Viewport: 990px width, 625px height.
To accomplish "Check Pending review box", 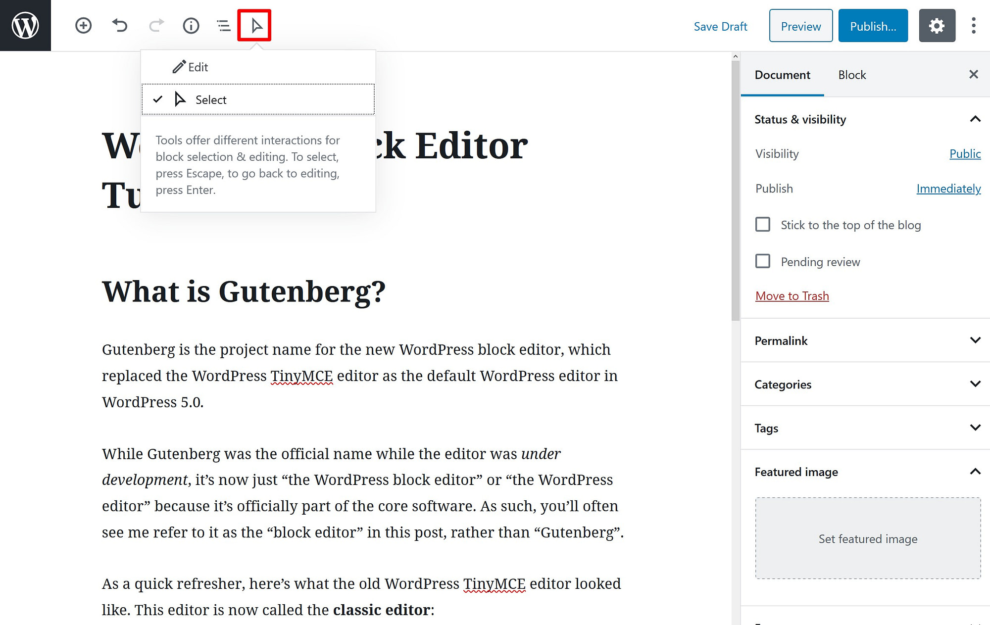I will (763, 261).
